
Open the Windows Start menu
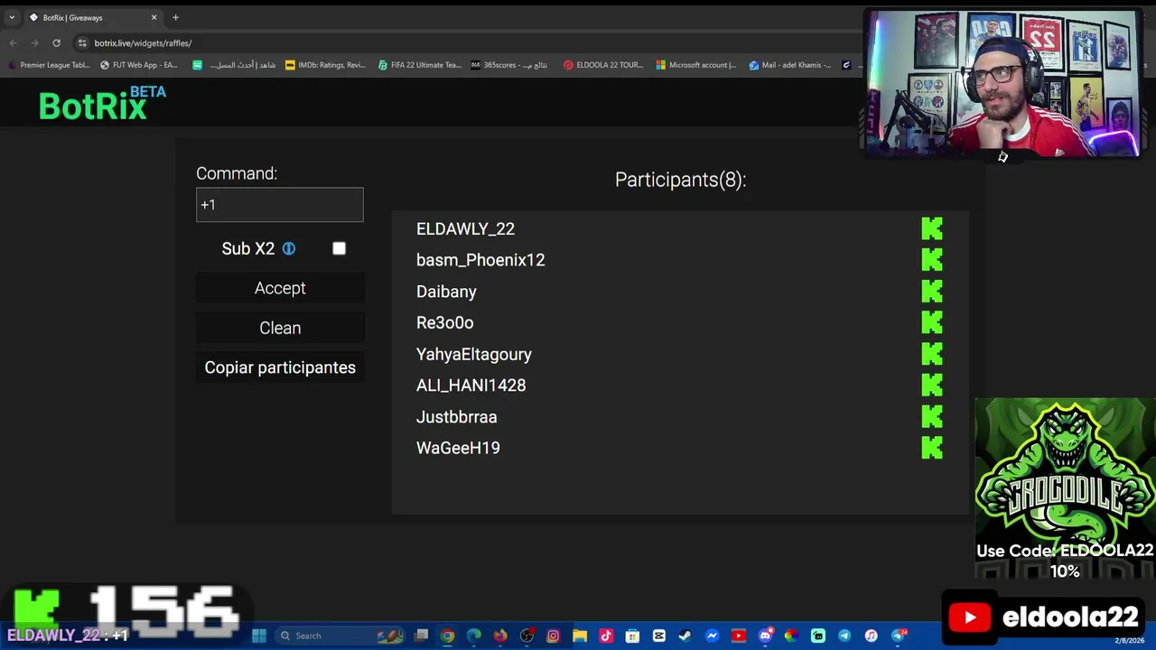[259, 636]
